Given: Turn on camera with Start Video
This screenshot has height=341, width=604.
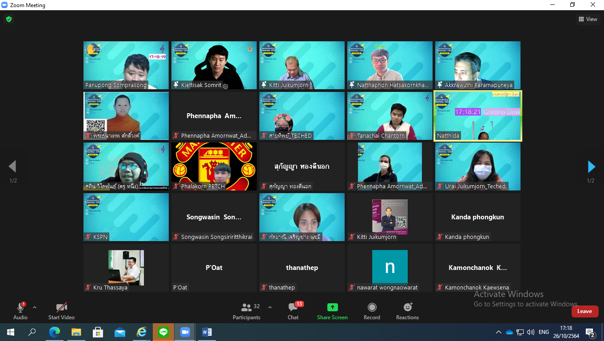Looking at the screenshot, I should point(61,311).
